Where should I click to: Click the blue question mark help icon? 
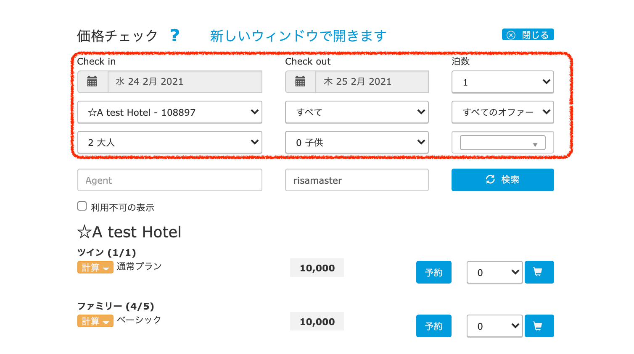(x=174, y=35)
